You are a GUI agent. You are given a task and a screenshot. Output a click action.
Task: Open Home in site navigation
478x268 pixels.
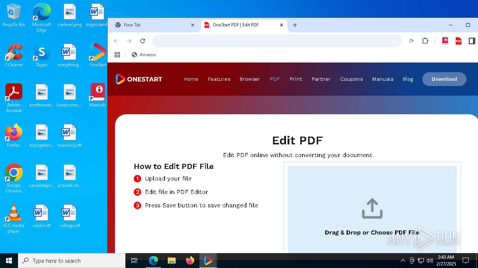[x=191, y=79]
